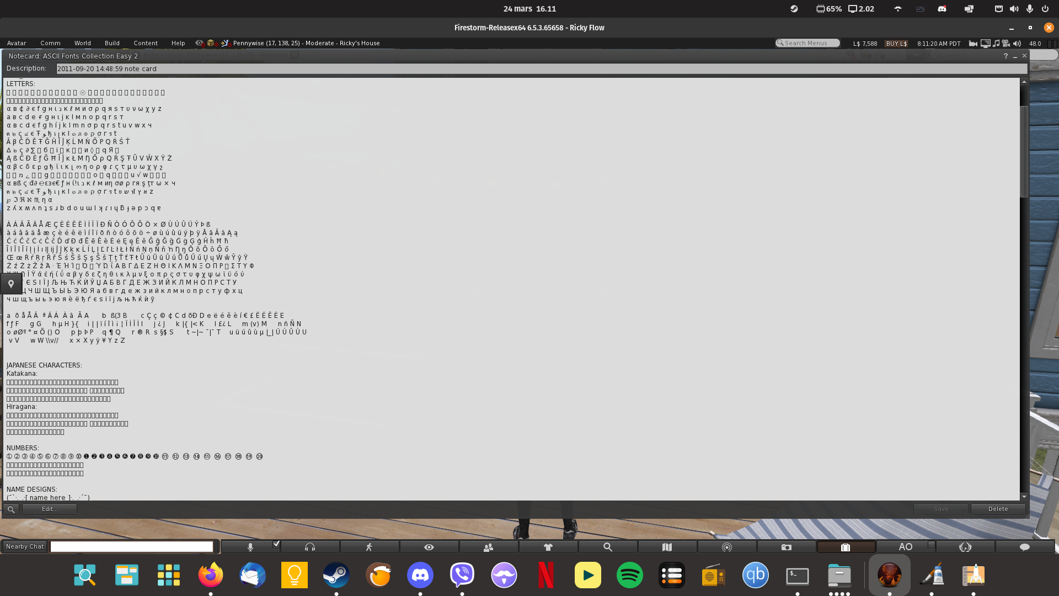
Task: Mute the voice chat microphone
Action: pyautogui.click(x=251, y=546)
